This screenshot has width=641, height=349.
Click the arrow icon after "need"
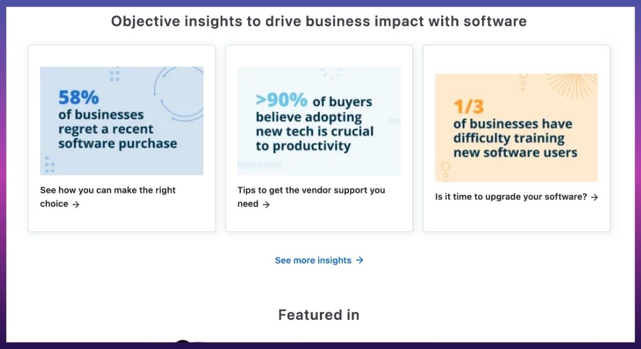pos(266,204)
